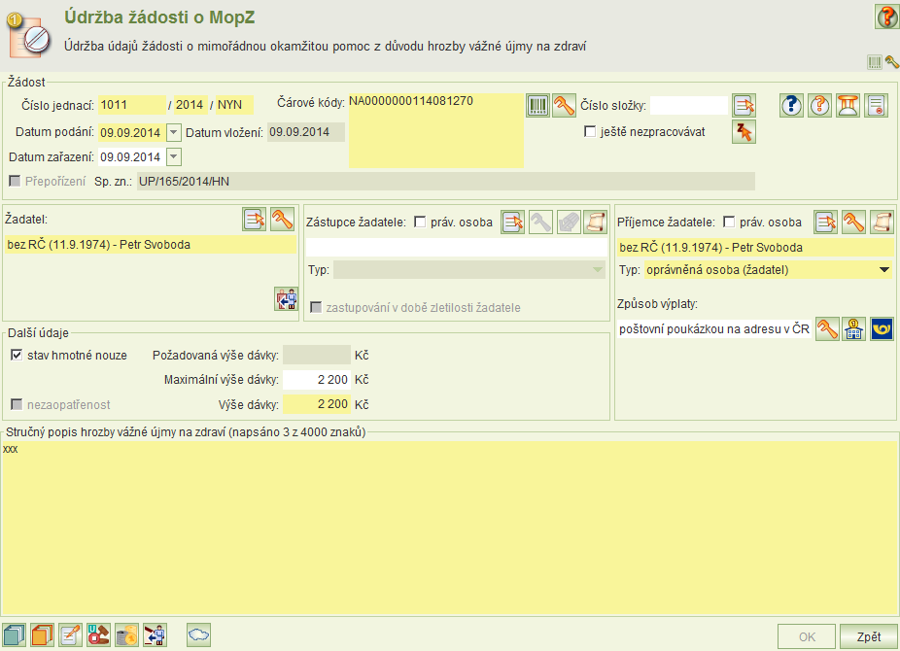
Task: Click the Zpět button
Action: (869, 636)
